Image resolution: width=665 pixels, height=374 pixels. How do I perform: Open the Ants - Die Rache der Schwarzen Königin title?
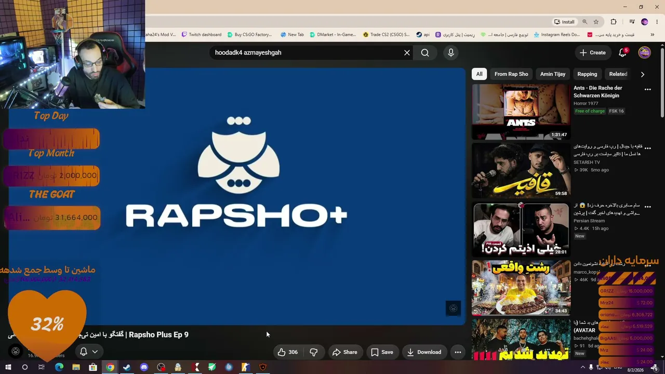[x=597, y=91]
